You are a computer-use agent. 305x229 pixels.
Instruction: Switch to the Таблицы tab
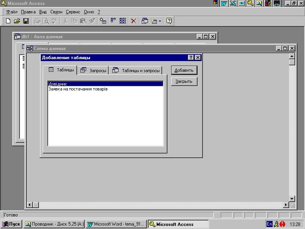coord(60,70)
